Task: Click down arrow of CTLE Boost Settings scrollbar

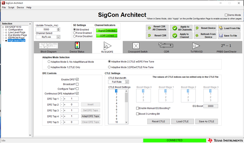Action: tap(126, 122)
